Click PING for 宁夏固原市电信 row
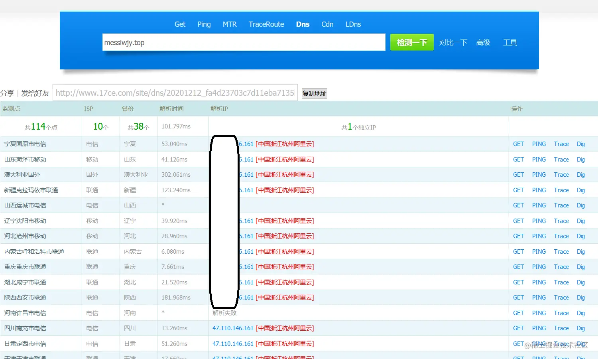598x359 pixels. coord(539,144)
